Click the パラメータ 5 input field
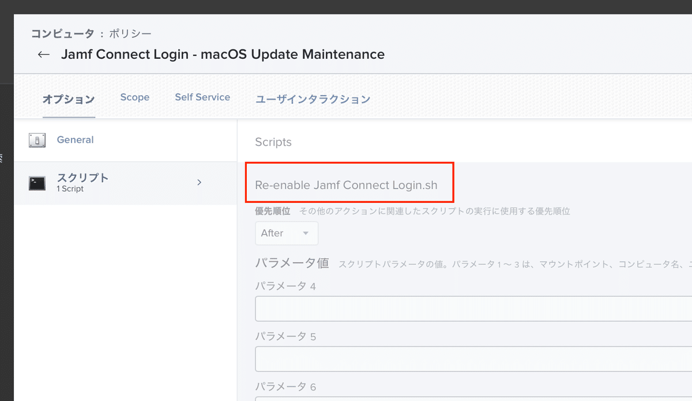 (x=473, y=359)
